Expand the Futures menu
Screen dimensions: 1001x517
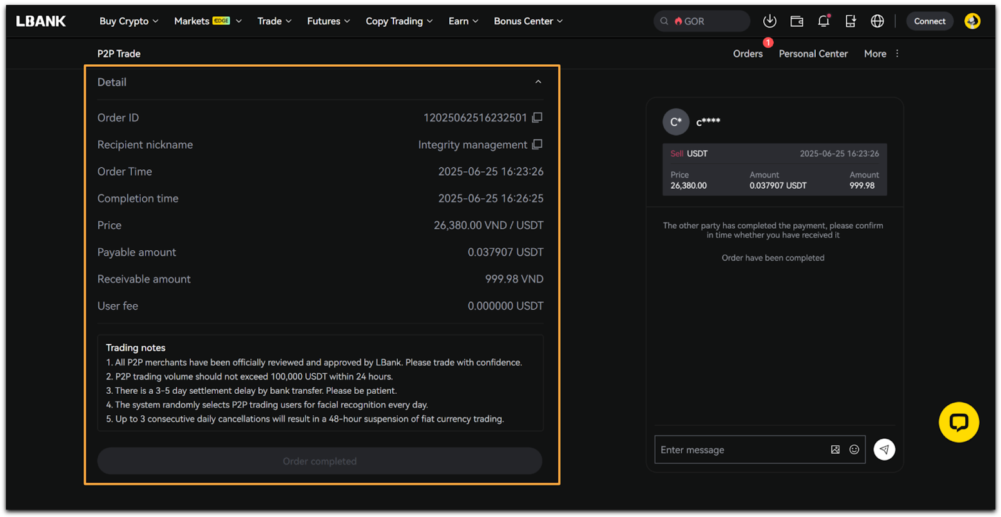(x=328, y=21)
